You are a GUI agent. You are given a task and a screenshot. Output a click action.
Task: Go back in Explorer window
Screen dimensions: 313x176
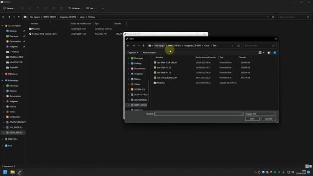(3, 17)
